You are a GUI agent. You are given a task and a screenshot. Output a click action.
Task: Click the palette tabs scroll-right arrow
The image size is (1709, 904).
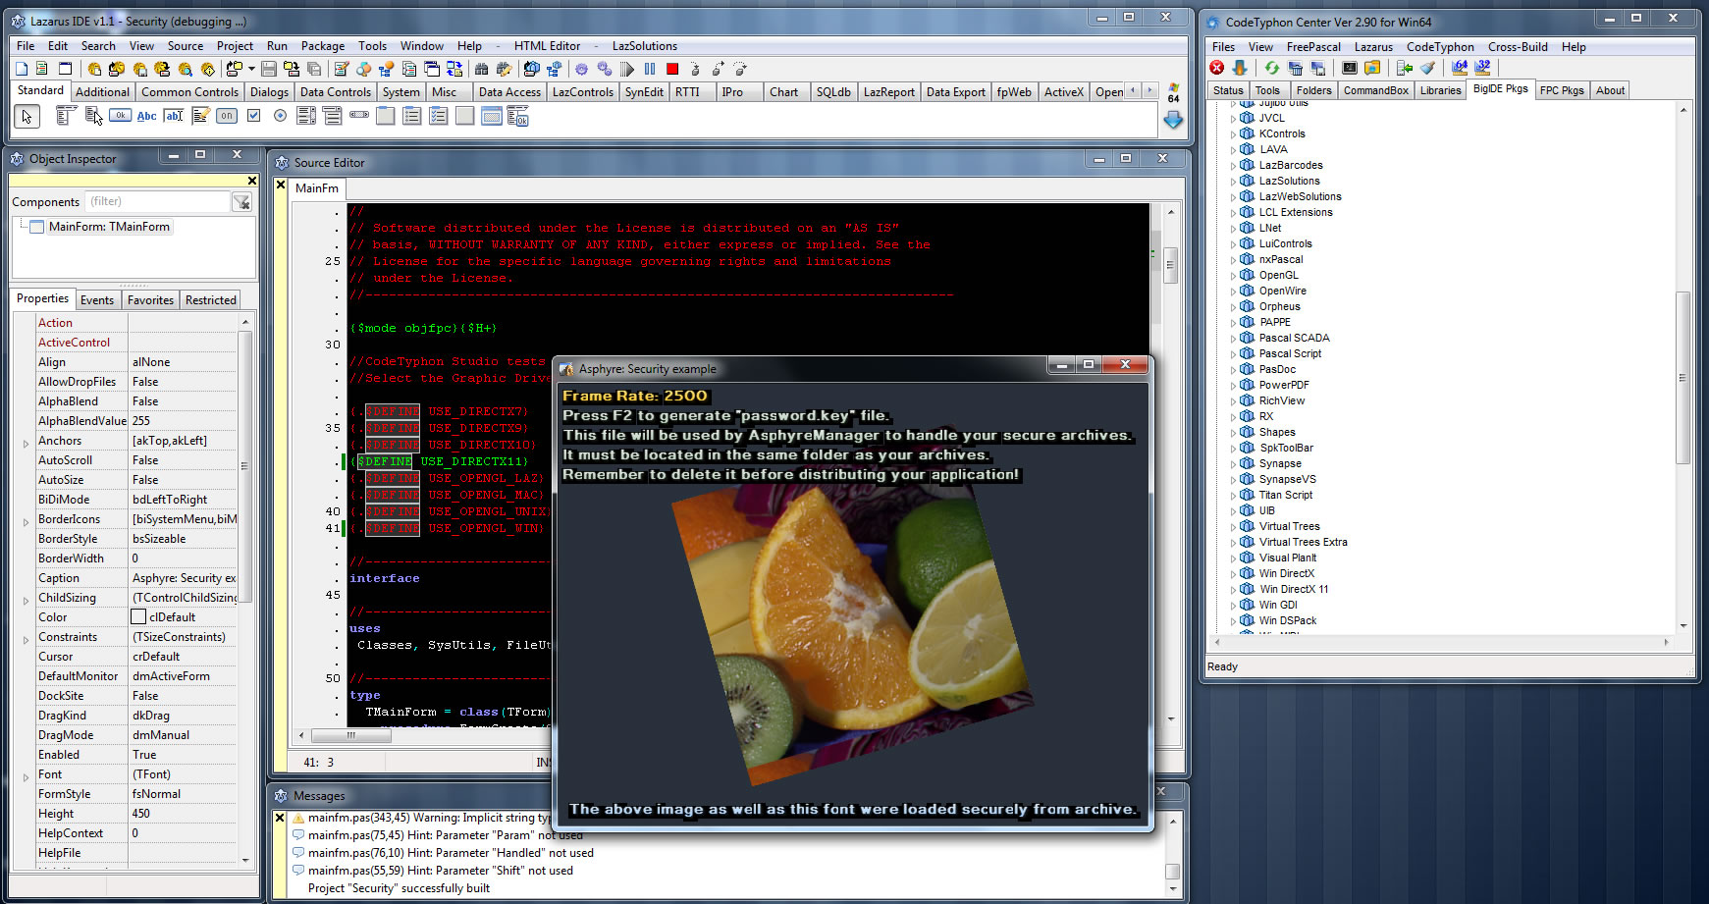click(1149, 90)
